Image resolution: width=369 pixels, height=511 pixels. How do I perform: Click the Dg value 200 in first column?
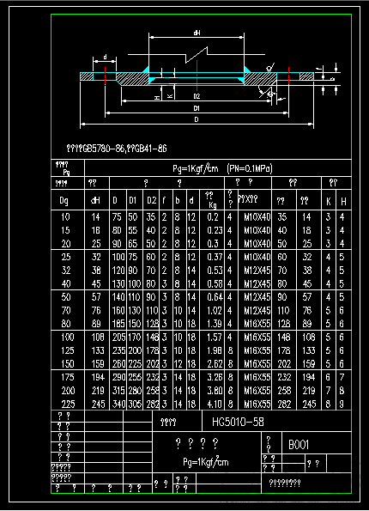pyautogui.click(x=68, y=391)
